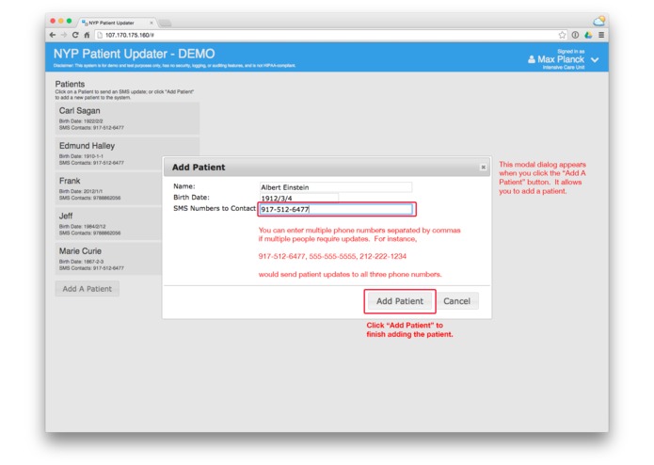Expand the Max Planck user dropdown chevron

595,60
